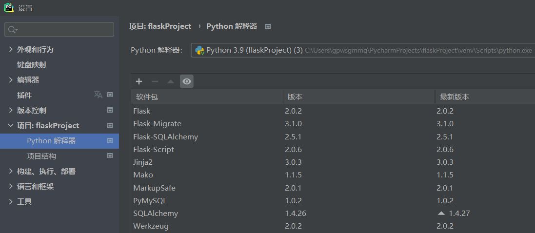Select the 工具 tree label
The image size is (535, 233).
24,202
